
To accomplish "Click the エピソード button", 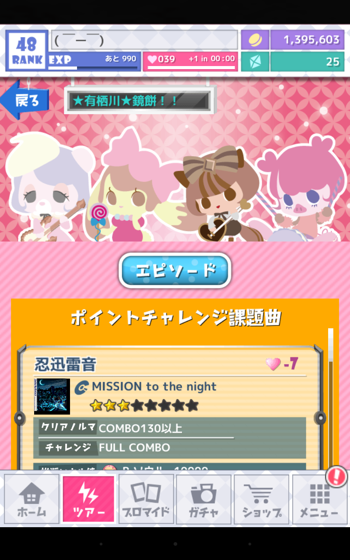I will coord(175,270).
